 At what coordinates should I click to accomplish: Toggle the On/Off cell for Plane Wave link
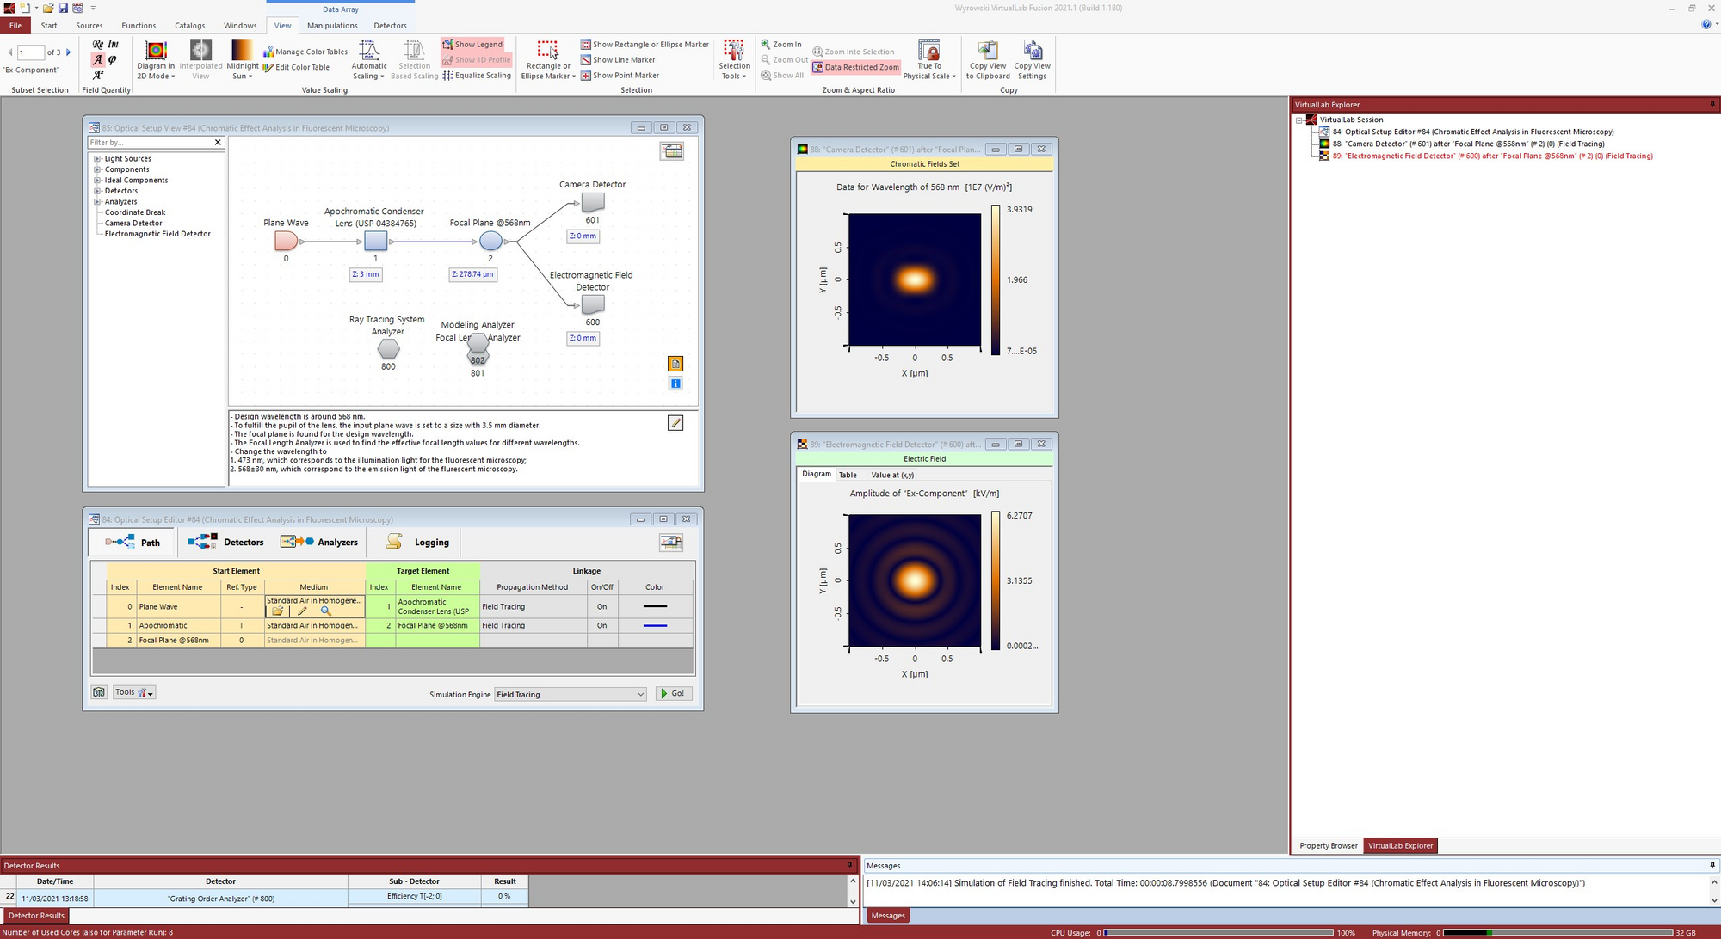pos(602,607)
